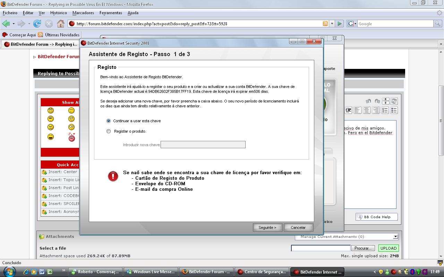Reload the page in Firefox
Viewport: 444px width, 277px height.
pos(37,24)
